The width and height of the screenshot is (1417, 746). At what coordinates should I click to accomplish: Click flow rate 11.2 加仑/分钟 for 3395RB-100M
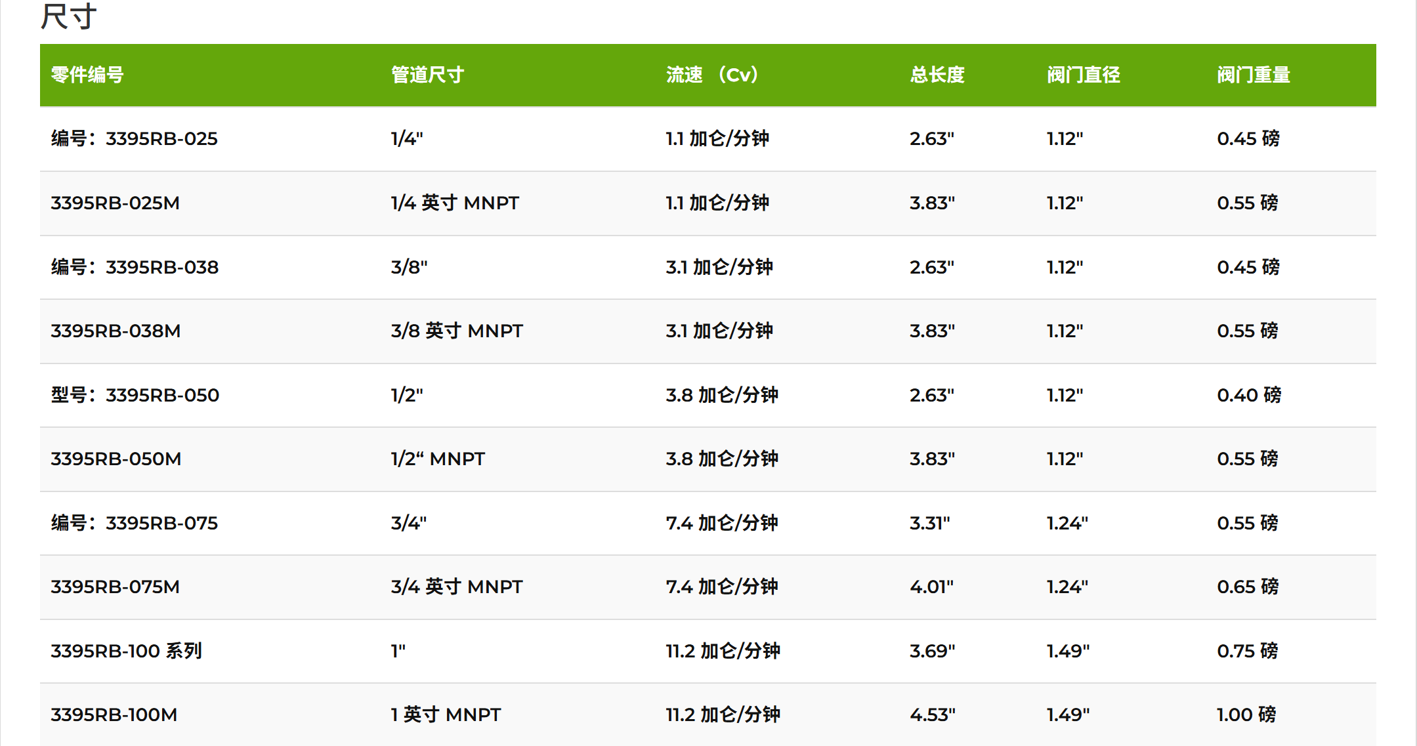click(x=723, y=715)
